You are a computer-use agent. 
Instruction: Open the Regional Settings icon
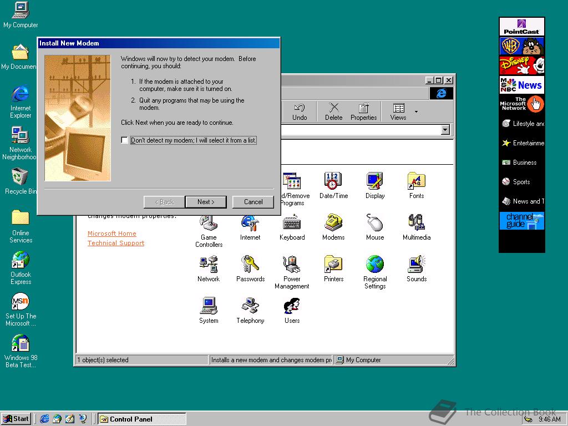point(375,272)
